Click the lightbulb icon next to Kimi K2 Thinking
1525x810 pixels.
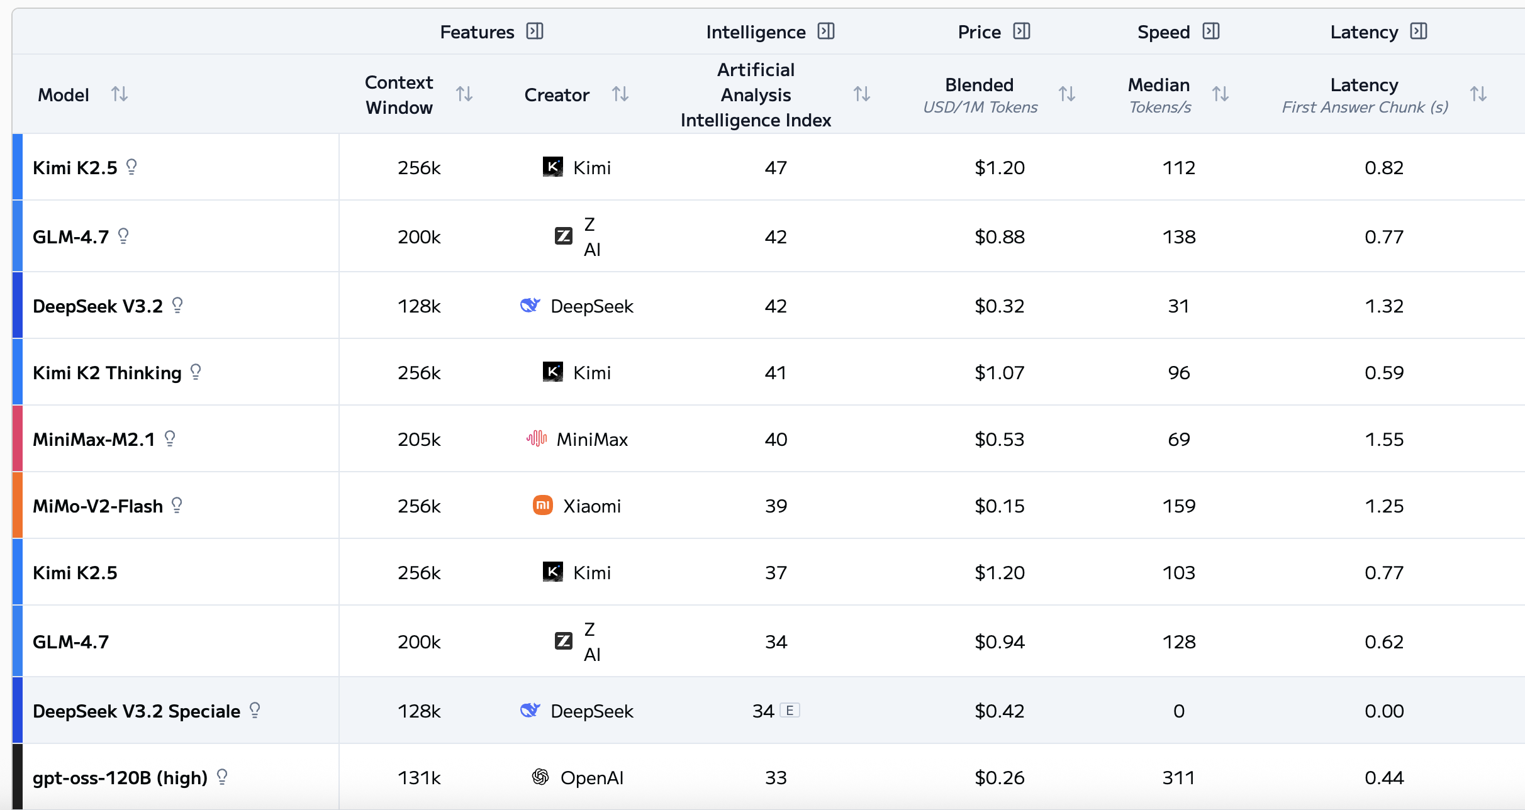(x=196, y=372)
